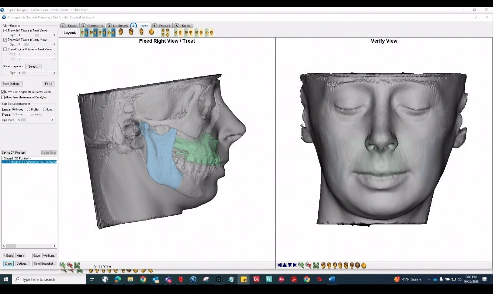Select the four-head grid layout icon
Screen dimensions: 493x294
165,33
